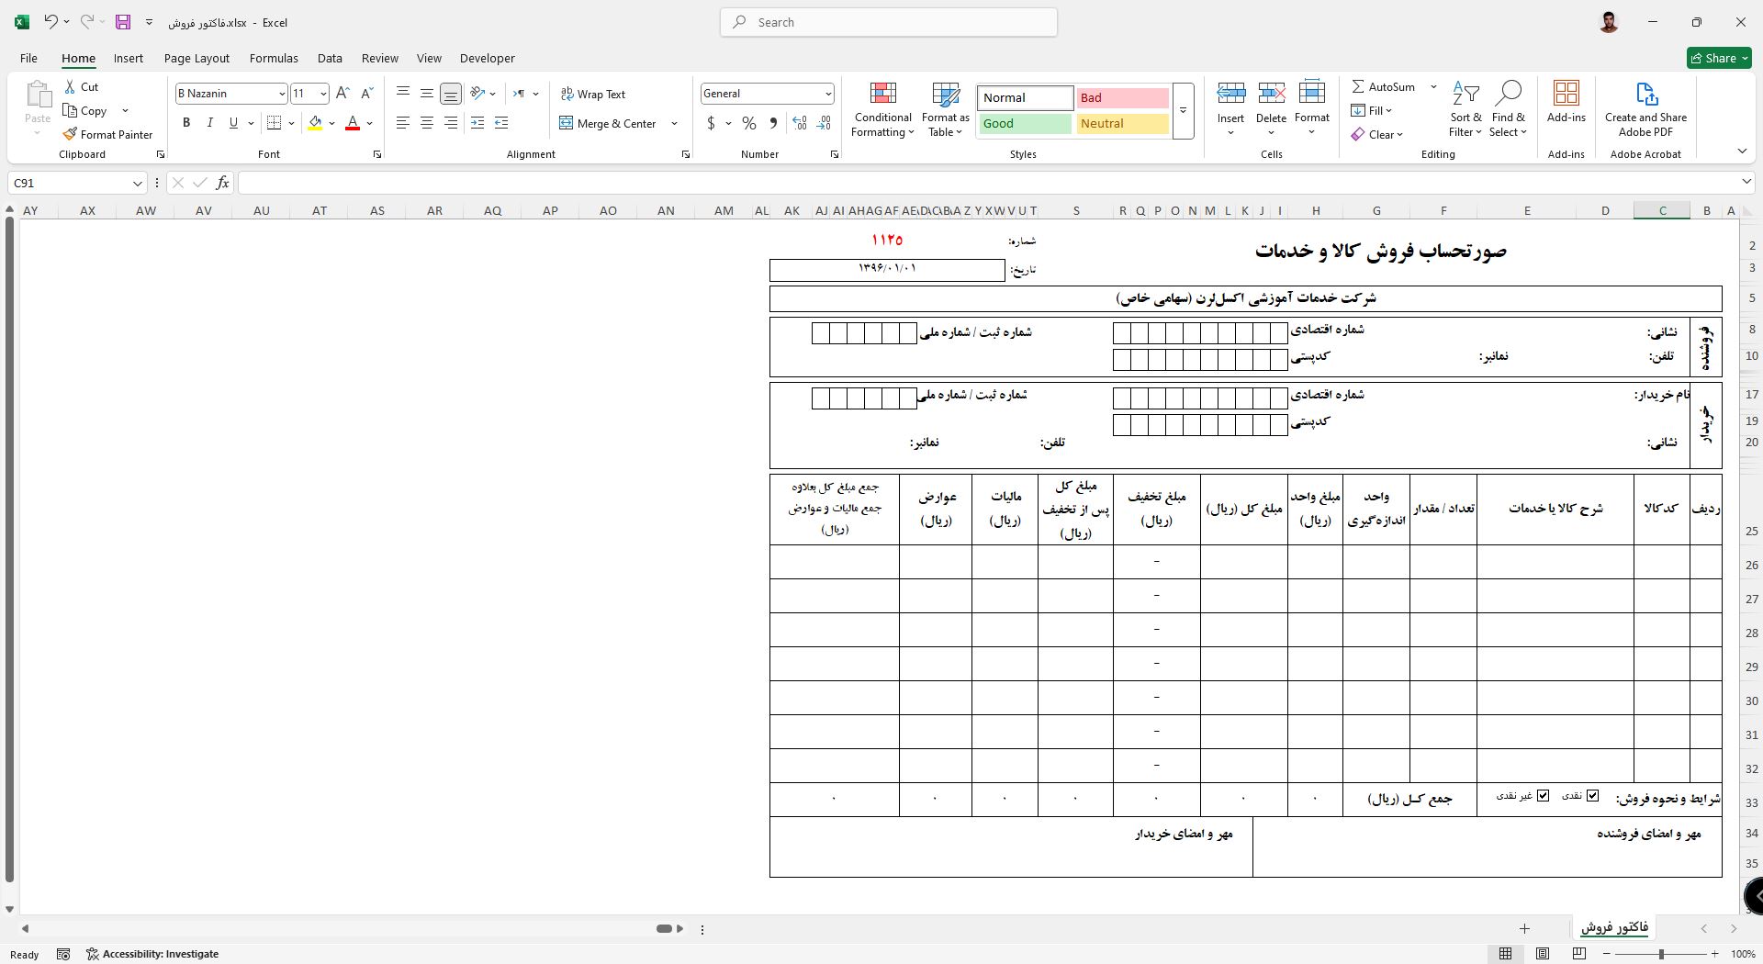The width and height of the screenshot is (1763, 964).
Task: Click the green Share button
Action: pyautogui.click(x=1719, y=58)
